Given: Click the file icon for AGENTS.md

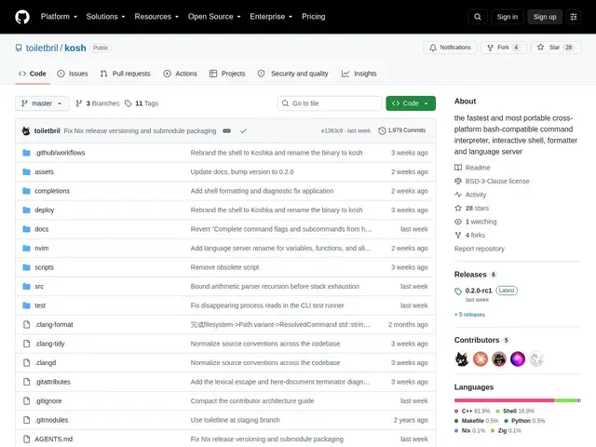Looking at the screenshot, I should coord(26,439).
